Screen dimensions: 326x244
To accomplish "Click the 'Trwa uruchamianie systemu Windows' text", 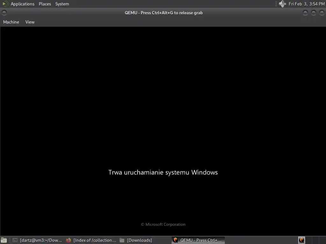I will tap(163, 173).
